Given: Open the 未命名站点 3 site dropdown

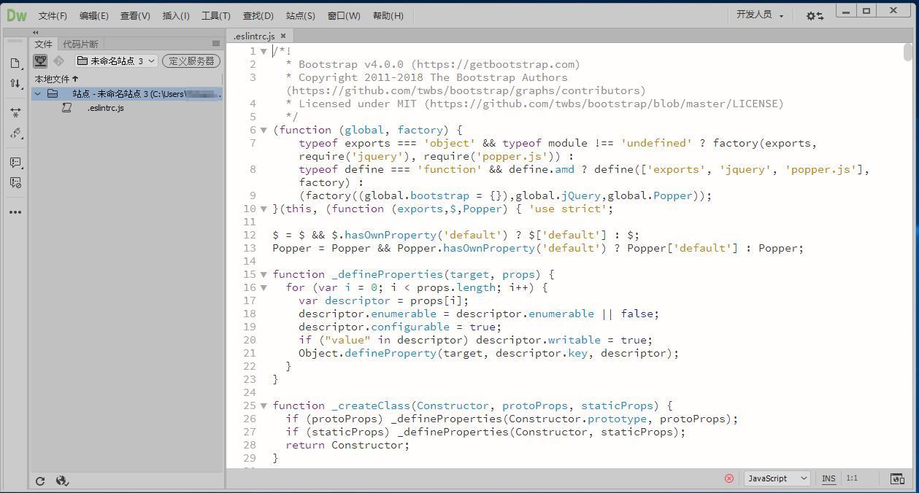Looking at the screenshot, I should tap(115, 61).
